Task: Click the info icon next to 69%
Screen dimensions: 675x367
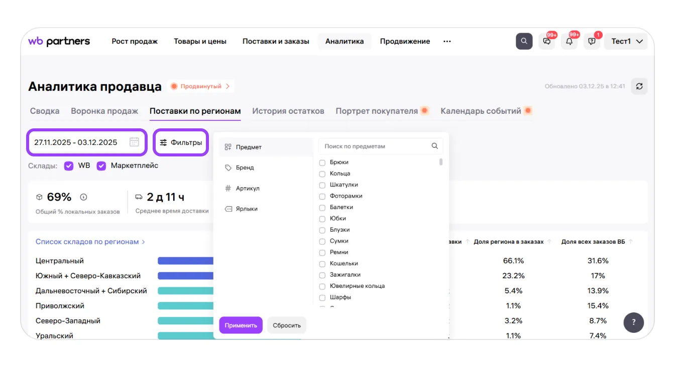Action: click(83, 197)
